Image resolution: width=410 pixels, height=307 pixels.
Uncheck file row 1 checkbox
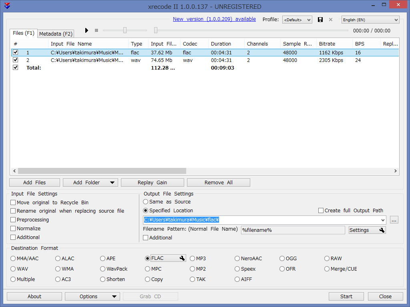tap(16, 52)
